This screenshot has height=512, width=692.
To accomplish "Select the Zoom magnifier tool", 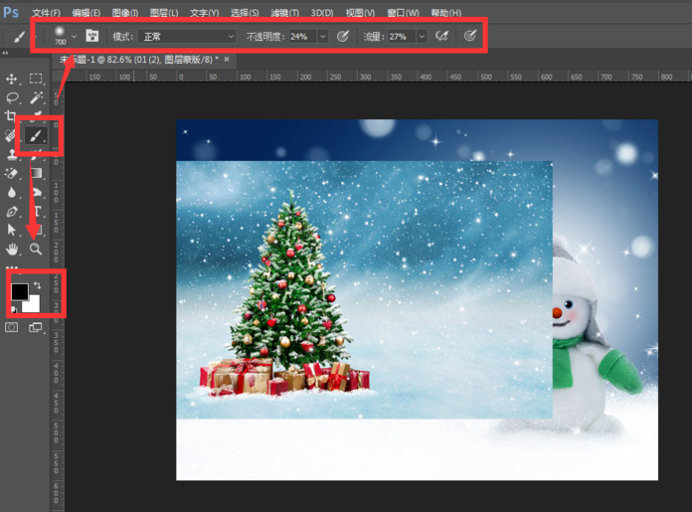I will pos(36,250).
